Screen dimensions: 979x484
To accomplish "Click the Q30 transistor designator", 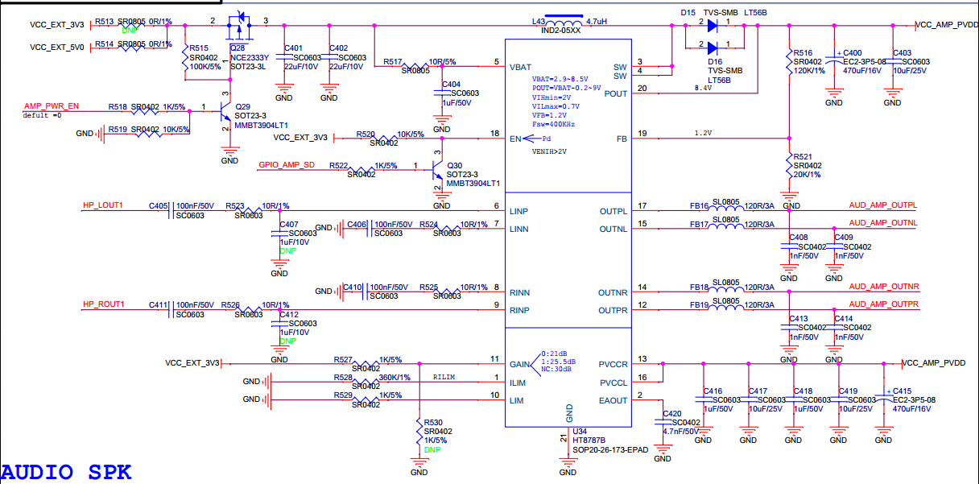I will tap(454, 165).
